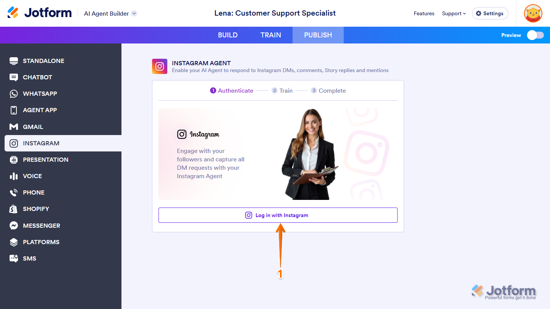Viewport: 550px width, 309px height.
Task: Switch to the TRAIN tab
Action: tap(271, 35)
